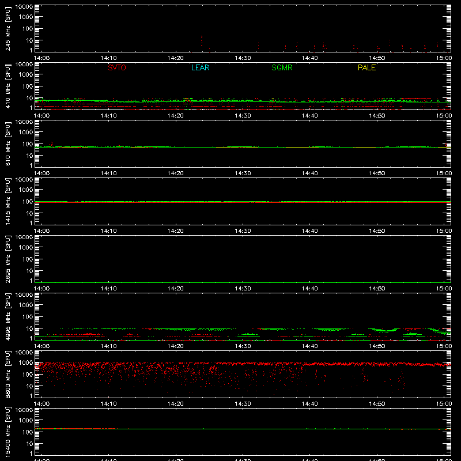Click 15:00 tick below the 245 MHz panel
The width and height of the screenshot is (461, 461).
tap(444, 58)
